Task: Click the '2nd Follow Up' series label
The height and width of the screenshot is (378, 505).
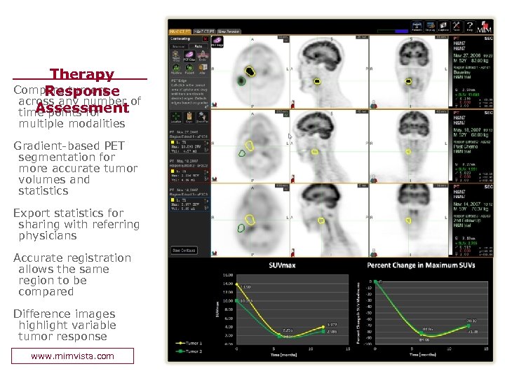Action: pos(468,220)
